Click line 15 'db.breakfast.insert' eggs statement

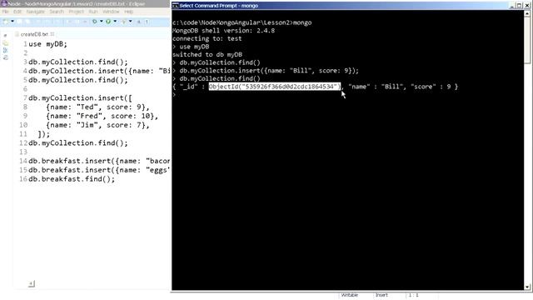coord(99,170)
